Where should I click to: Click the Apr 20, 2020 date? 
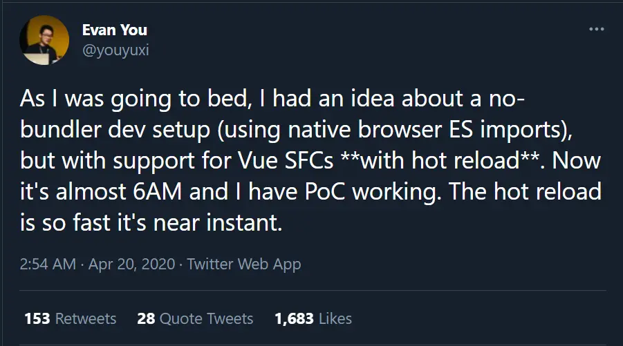coord(131,265)
